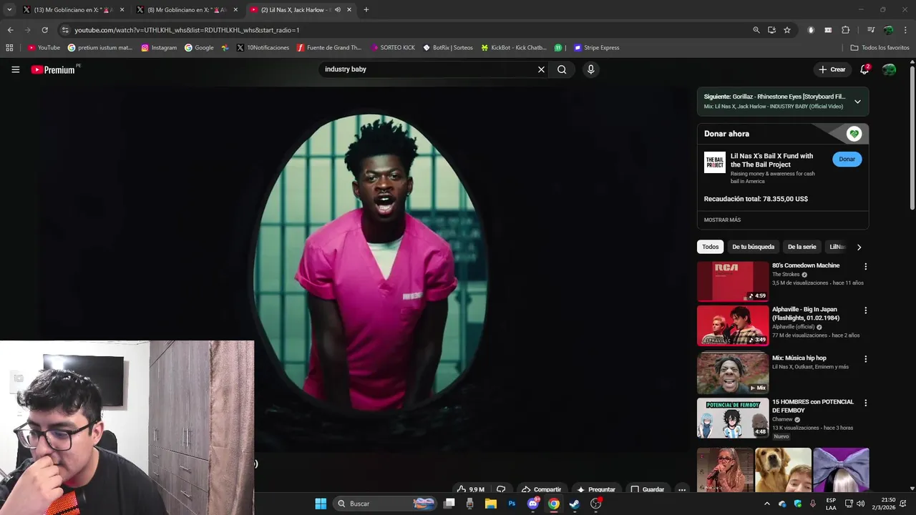
Task: Open the Alphaville Big In Japan thumbnail
Action: pos(733,325)
